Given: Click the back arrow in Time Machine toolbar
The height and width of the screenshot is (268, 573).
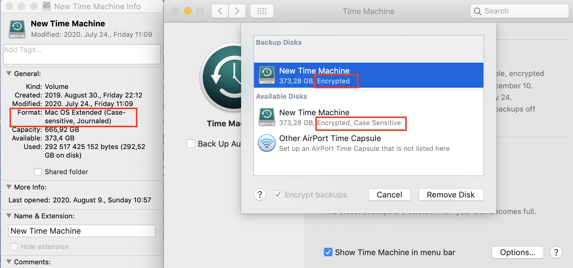Looking at the screenshot, I should pyautogui.click(x=220, y=11).
